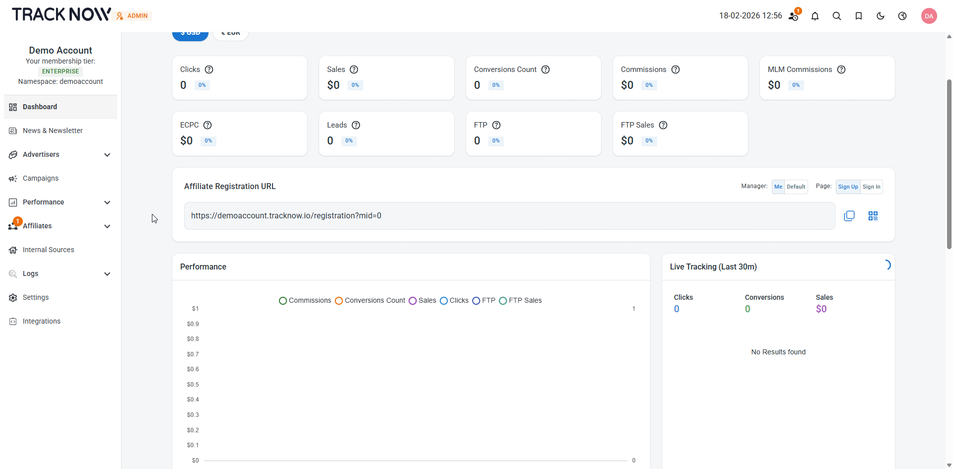The width and height of the screenshot is (953, 469).
Task: Open the registration QR code icon
Action: 873,216
